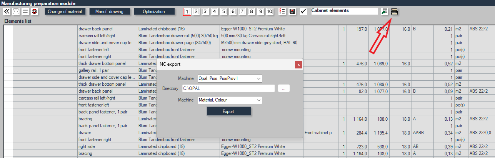The height and width of the screenshot is (158, 495).
Task: Click the Cabinet elements name field
Action: click(x=344, y=11)
